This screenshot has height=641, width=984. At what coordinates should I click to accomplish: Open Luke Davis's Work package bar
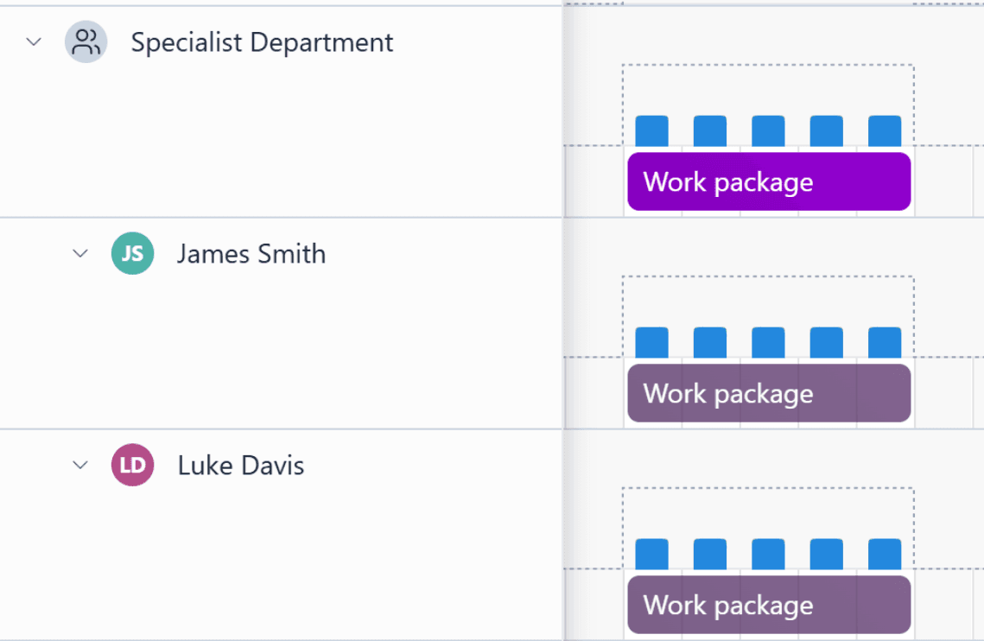tap(769, 605)
